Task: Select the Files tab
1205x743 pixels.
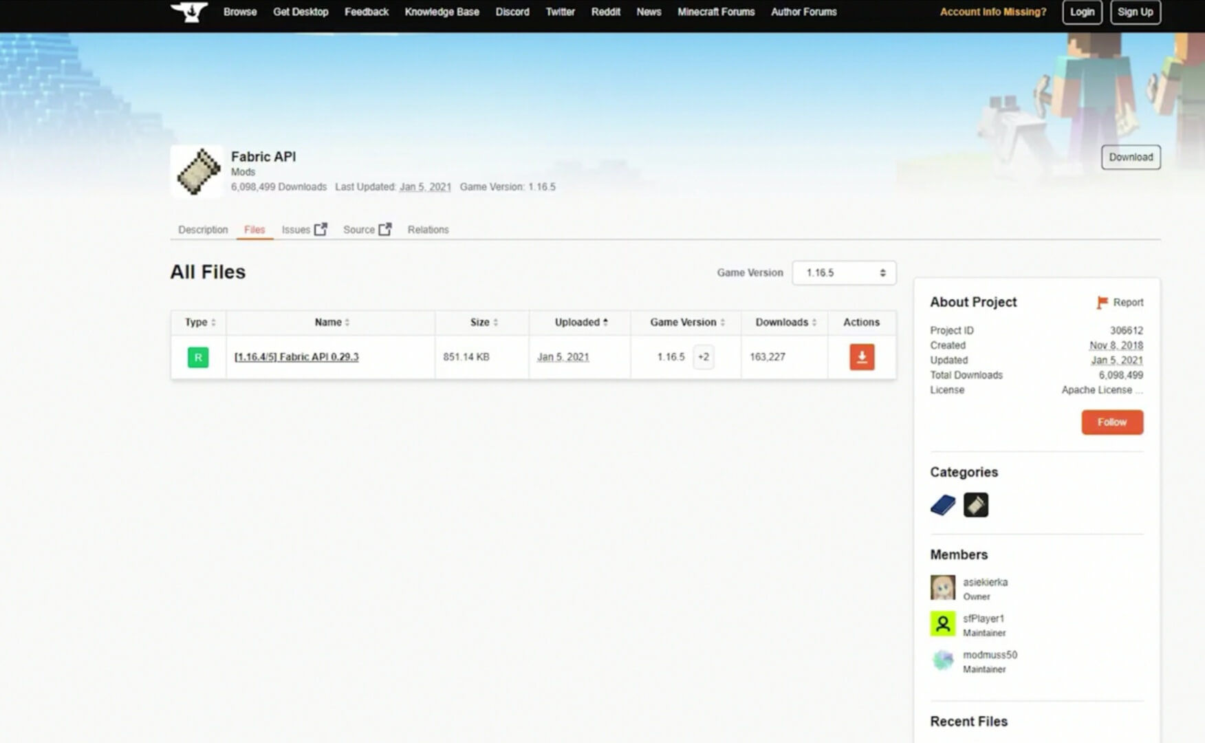Action: tap(254, 230)
